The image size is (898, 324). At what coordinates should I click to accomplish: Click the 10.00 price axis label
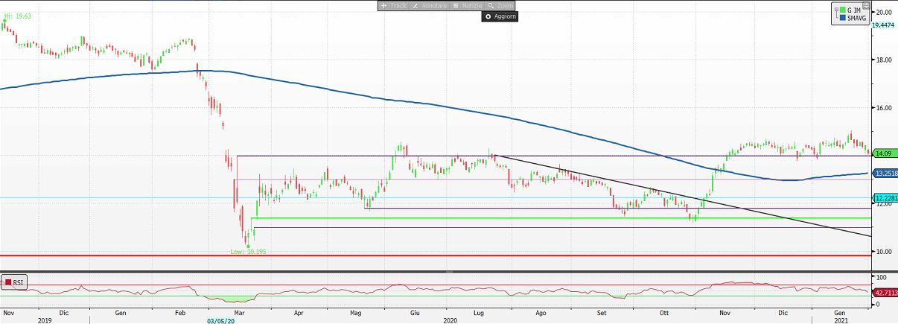884,251
